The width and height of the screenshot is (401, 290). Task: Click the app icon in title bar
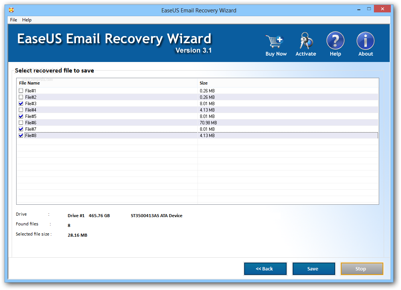click(x=11, y=10)
